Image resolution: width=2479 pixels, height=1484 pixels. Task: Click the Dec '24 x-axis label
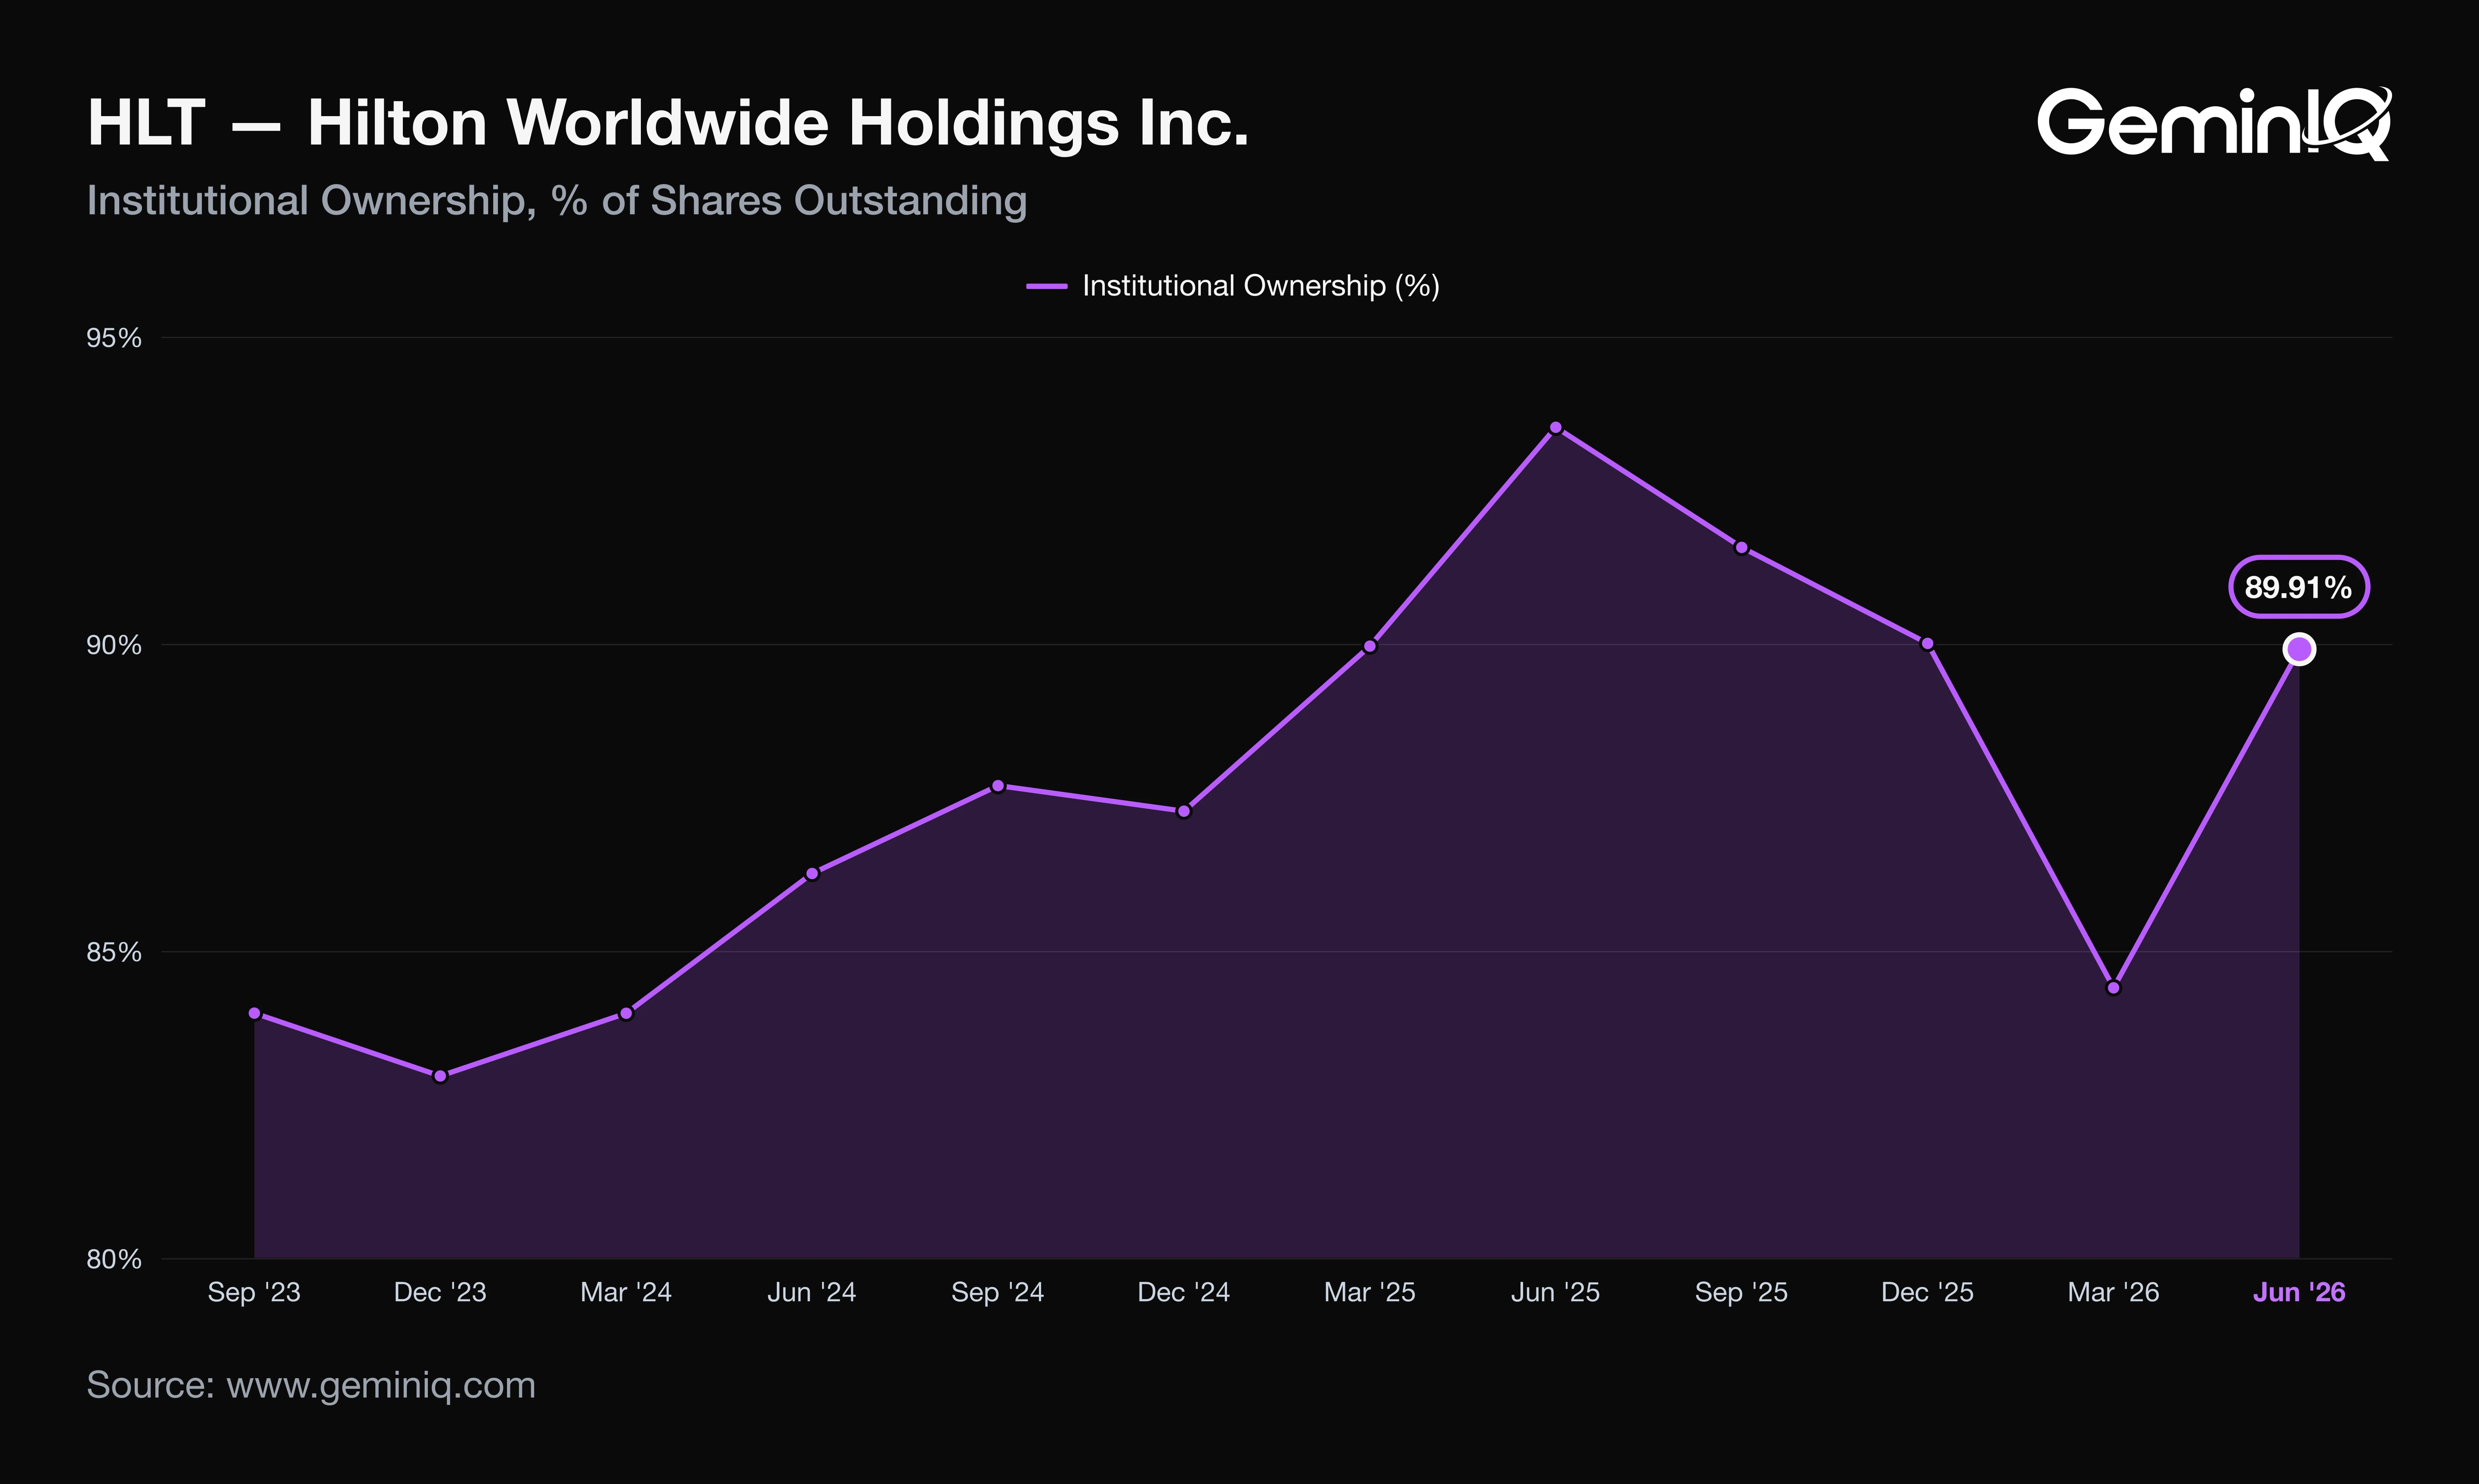pyautogui.click(x=1184, y=1293)
